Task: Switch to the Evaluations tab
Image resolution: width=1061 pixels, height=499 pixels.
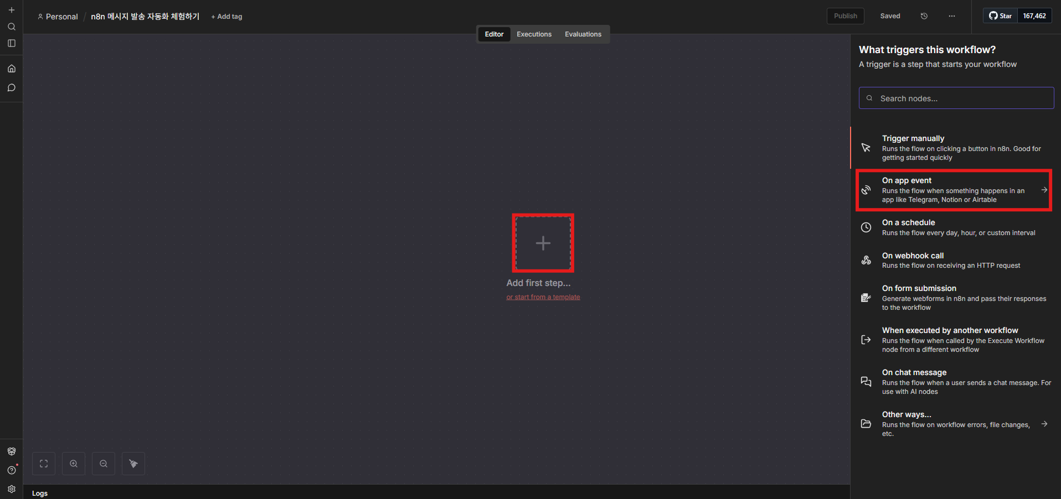Action: tap(583, 34)
